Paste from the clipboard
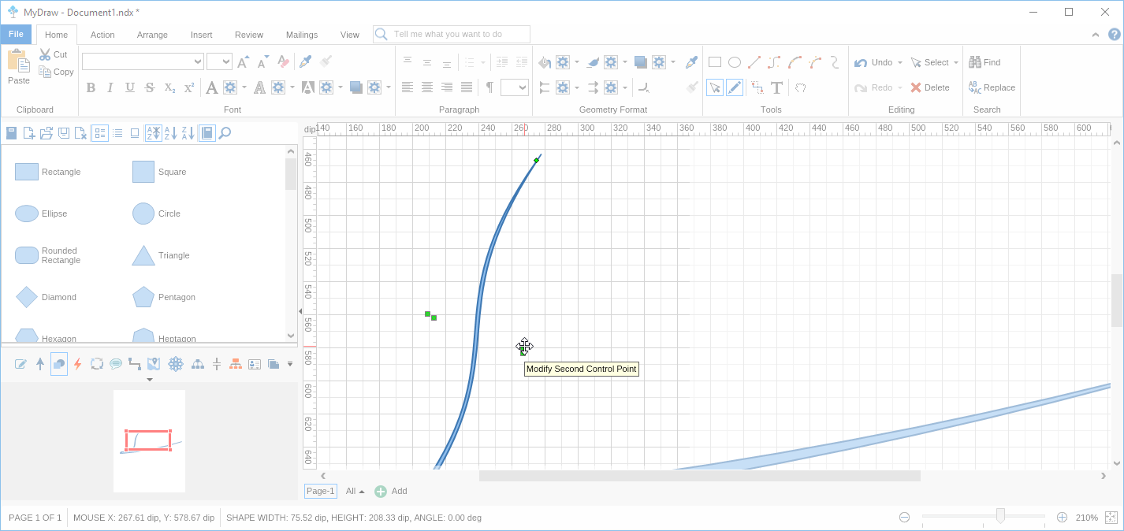This screenshot has width=1124, height=531. click(x=19, y=67)
